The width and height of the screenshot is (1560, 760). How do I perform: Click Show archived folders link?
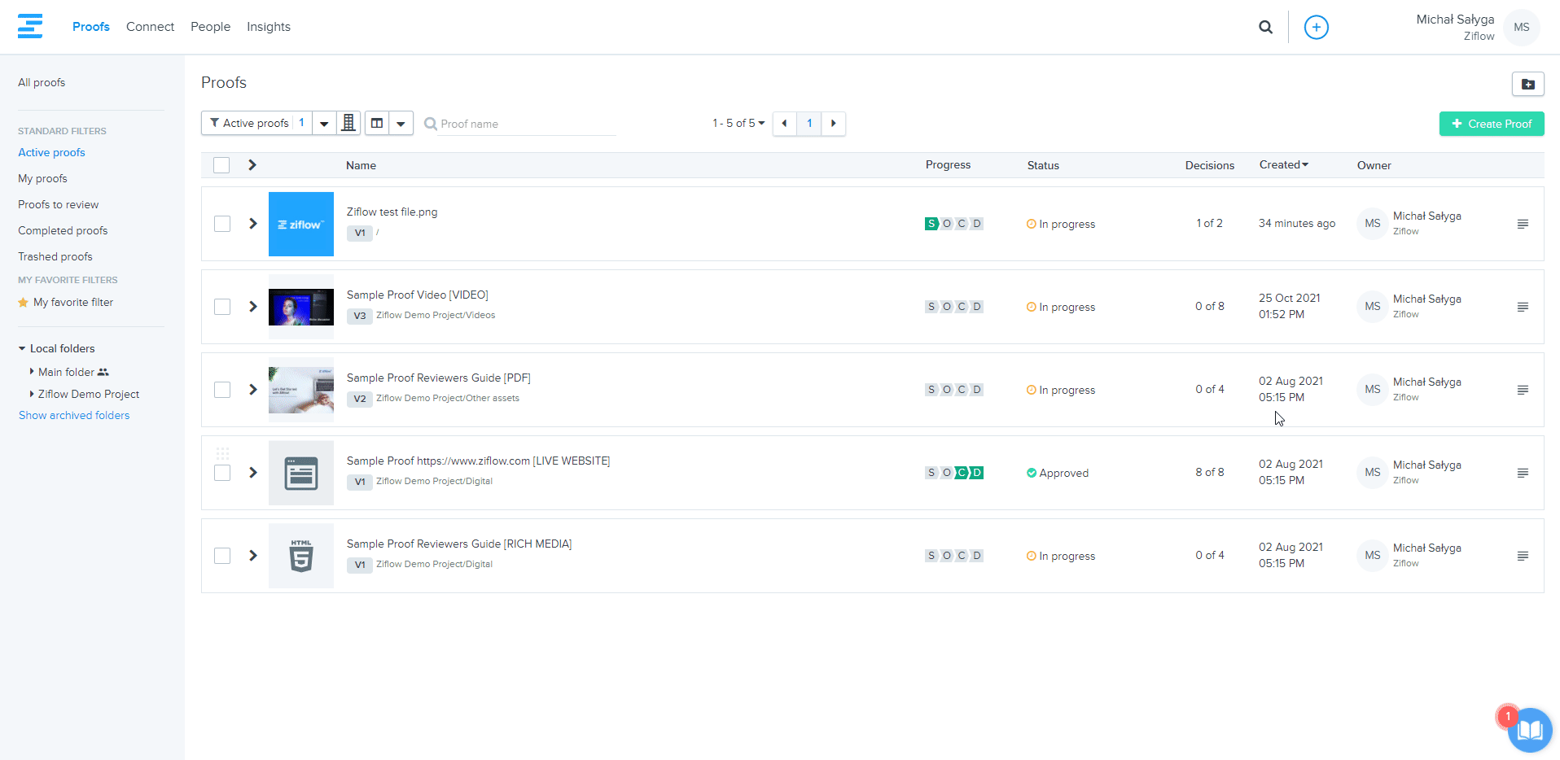coord(74,415)
